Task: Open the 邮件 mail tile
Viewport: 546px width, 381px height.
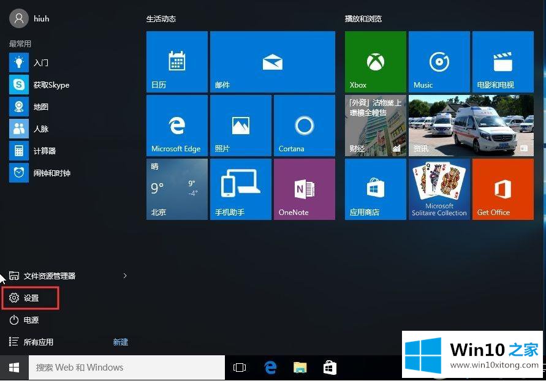Action: click(273, 62)
